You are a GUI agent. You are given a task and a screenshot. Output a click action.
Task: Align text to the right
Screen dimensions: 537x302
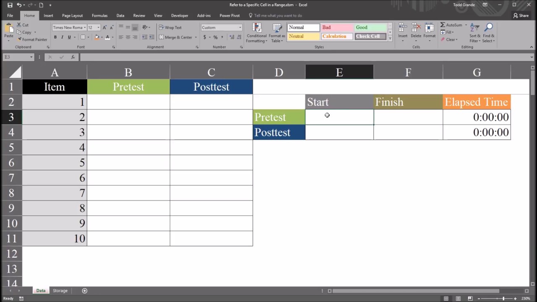[x=135, y=37]
